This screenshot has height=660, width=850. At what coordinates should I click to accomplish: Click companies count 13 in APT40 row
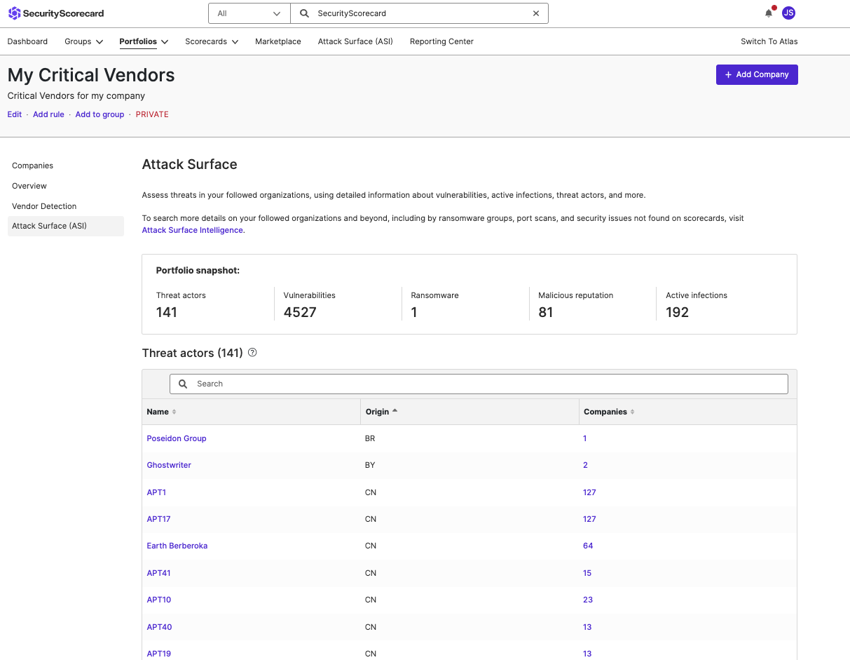click(587, 627)
